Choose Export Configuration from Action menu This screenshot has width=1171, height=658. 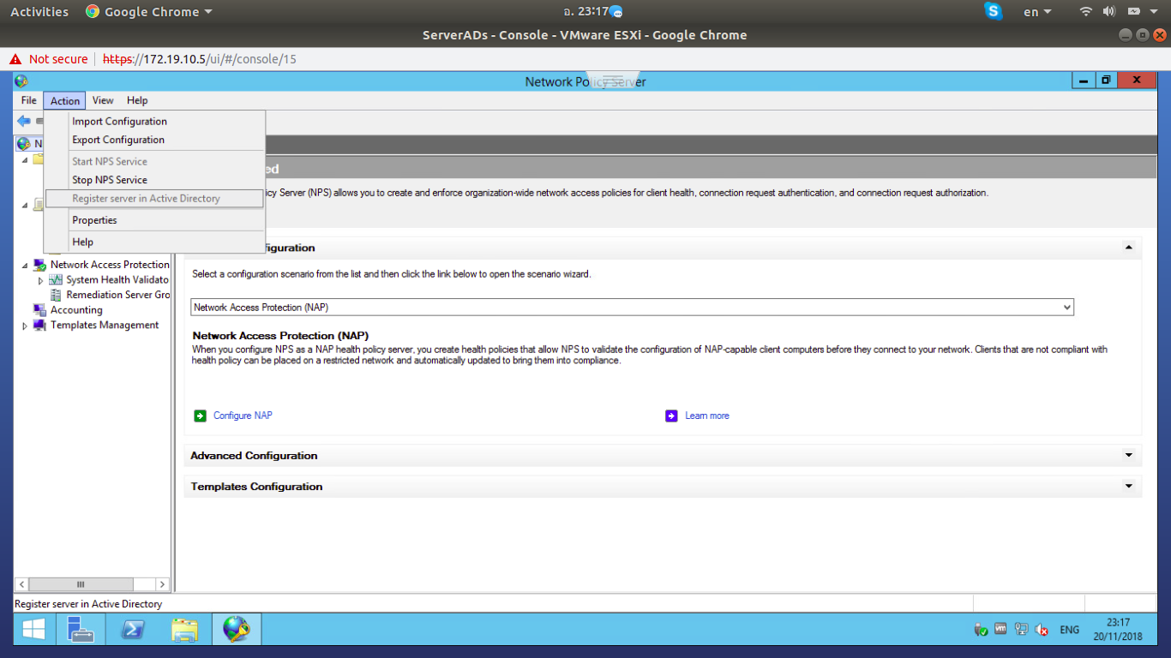click(x=155, y=140)
